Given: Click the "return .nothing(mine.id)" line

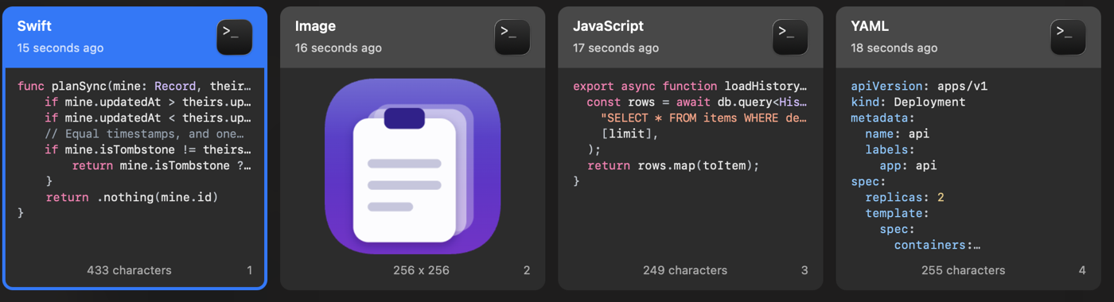Looking at the screenshot, I should tap(131, 197).
